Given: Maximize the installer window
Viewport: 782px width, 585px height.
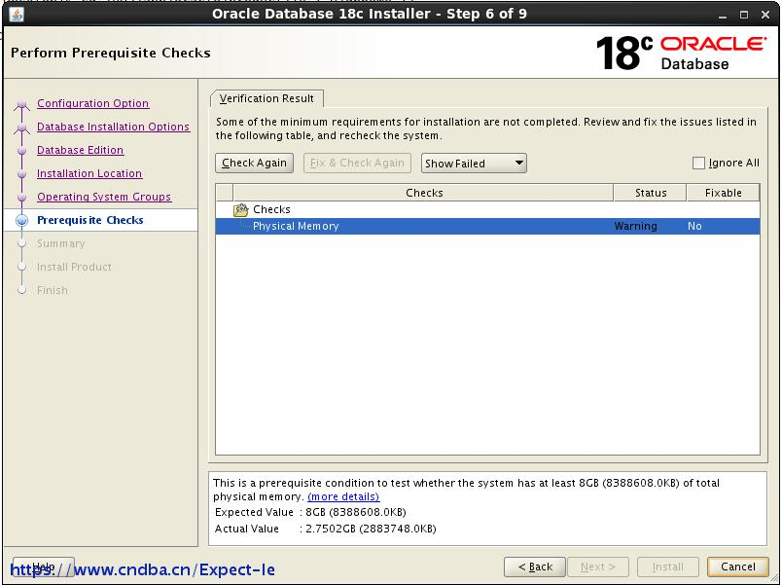Looking at the screenshot, I should pos(744,15).
